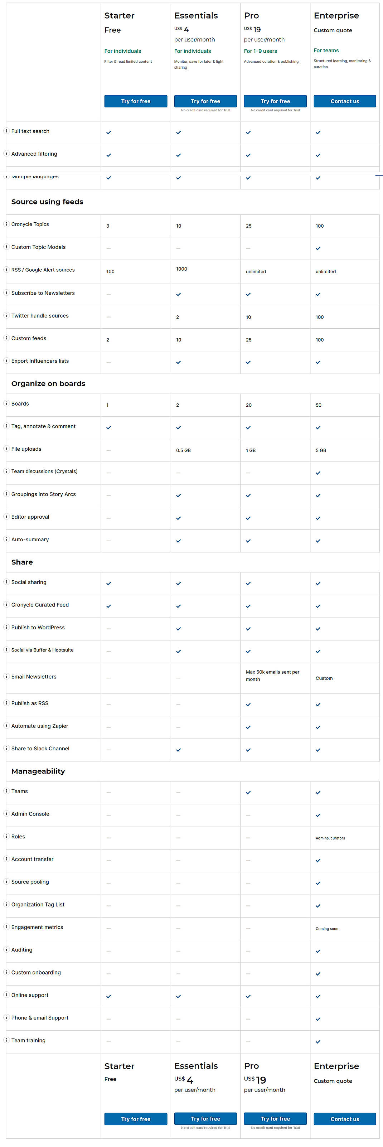Click the info icon next to Source pooling
Image resolution: width=383 pixels, height=1147 pixels.
point(7,882)
